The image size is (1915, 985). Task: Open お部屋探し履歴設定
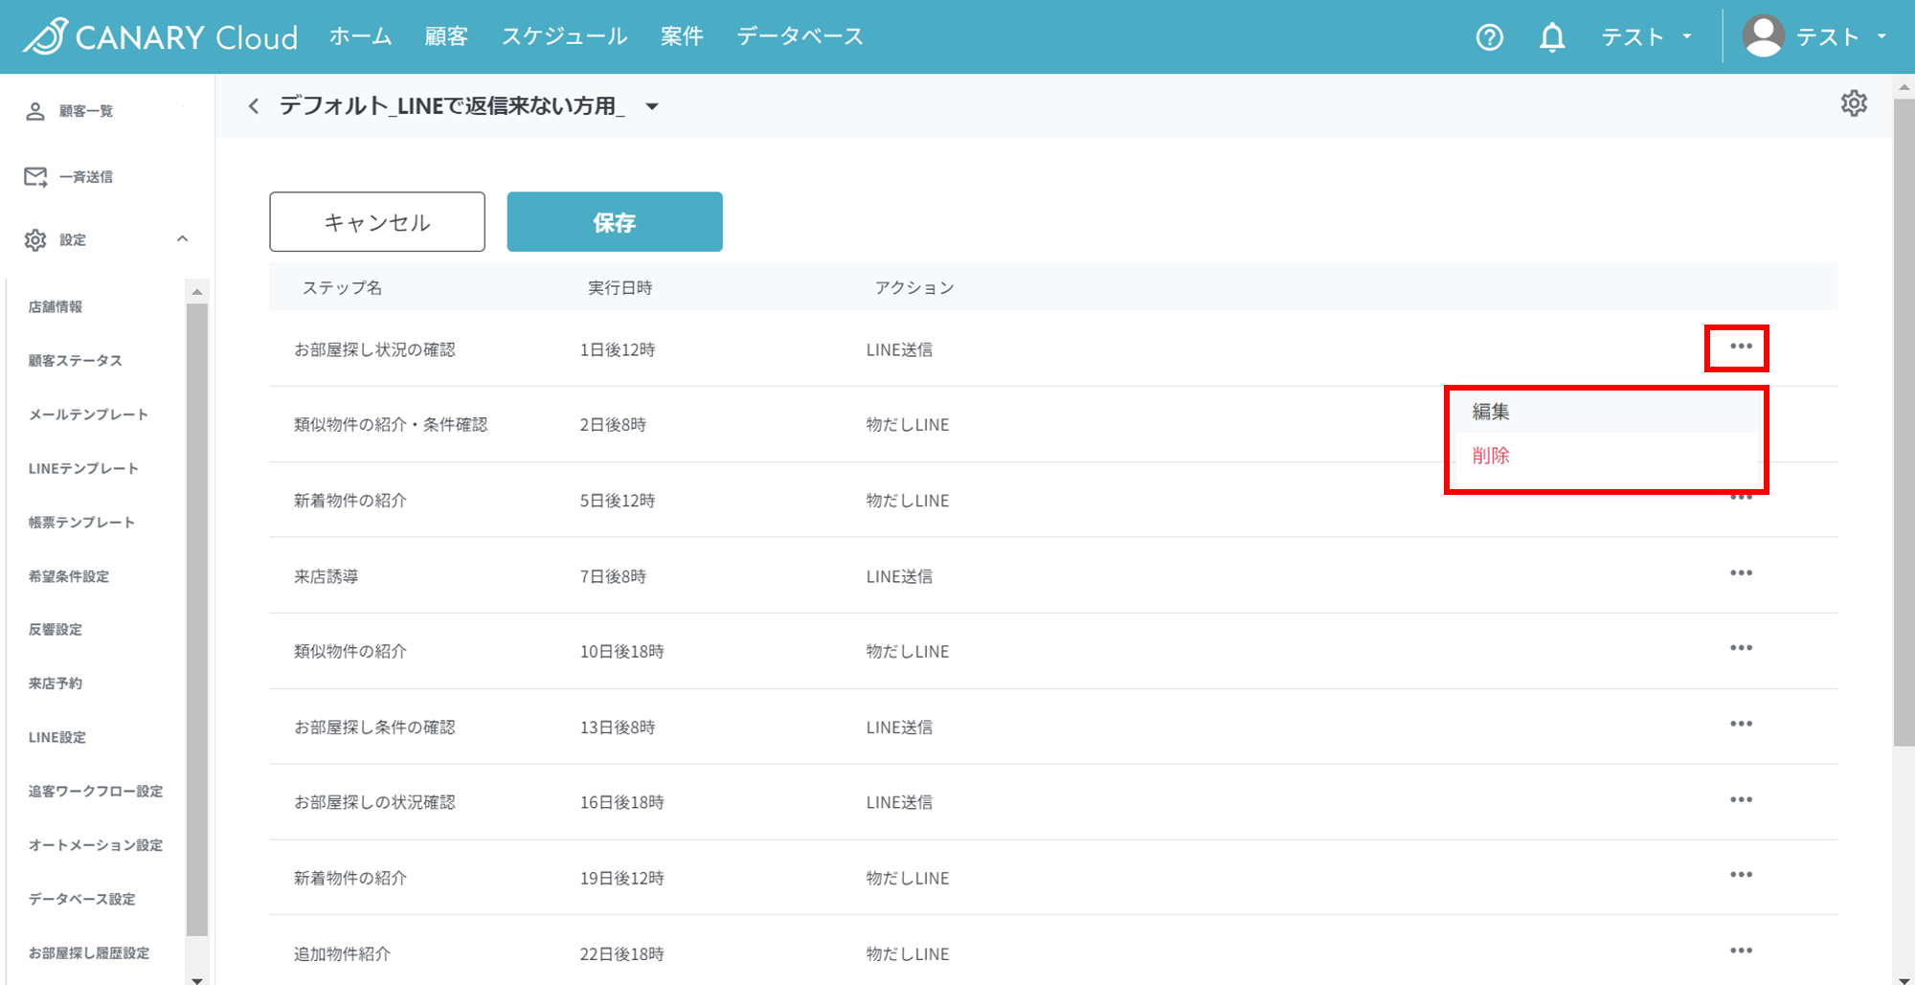tap(89, 953)
